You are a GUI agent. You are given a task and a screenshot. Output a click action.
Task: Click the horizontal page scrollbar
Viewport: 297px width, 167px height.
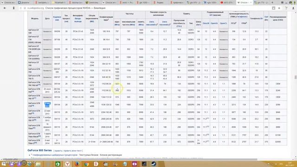(129, 160)
